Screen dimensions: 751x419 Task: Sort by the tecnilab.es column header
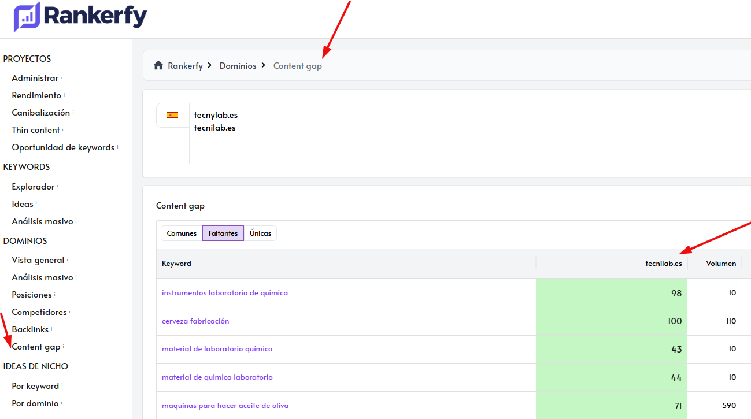tap(663, 264)
